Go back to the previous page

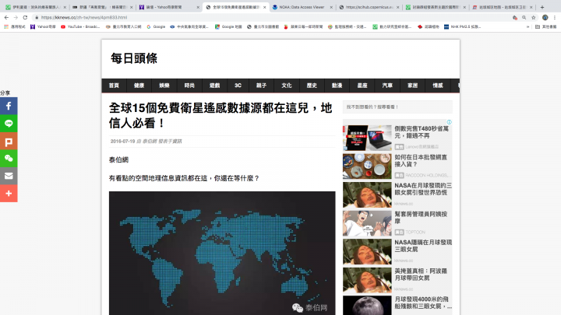click(6, 17)
